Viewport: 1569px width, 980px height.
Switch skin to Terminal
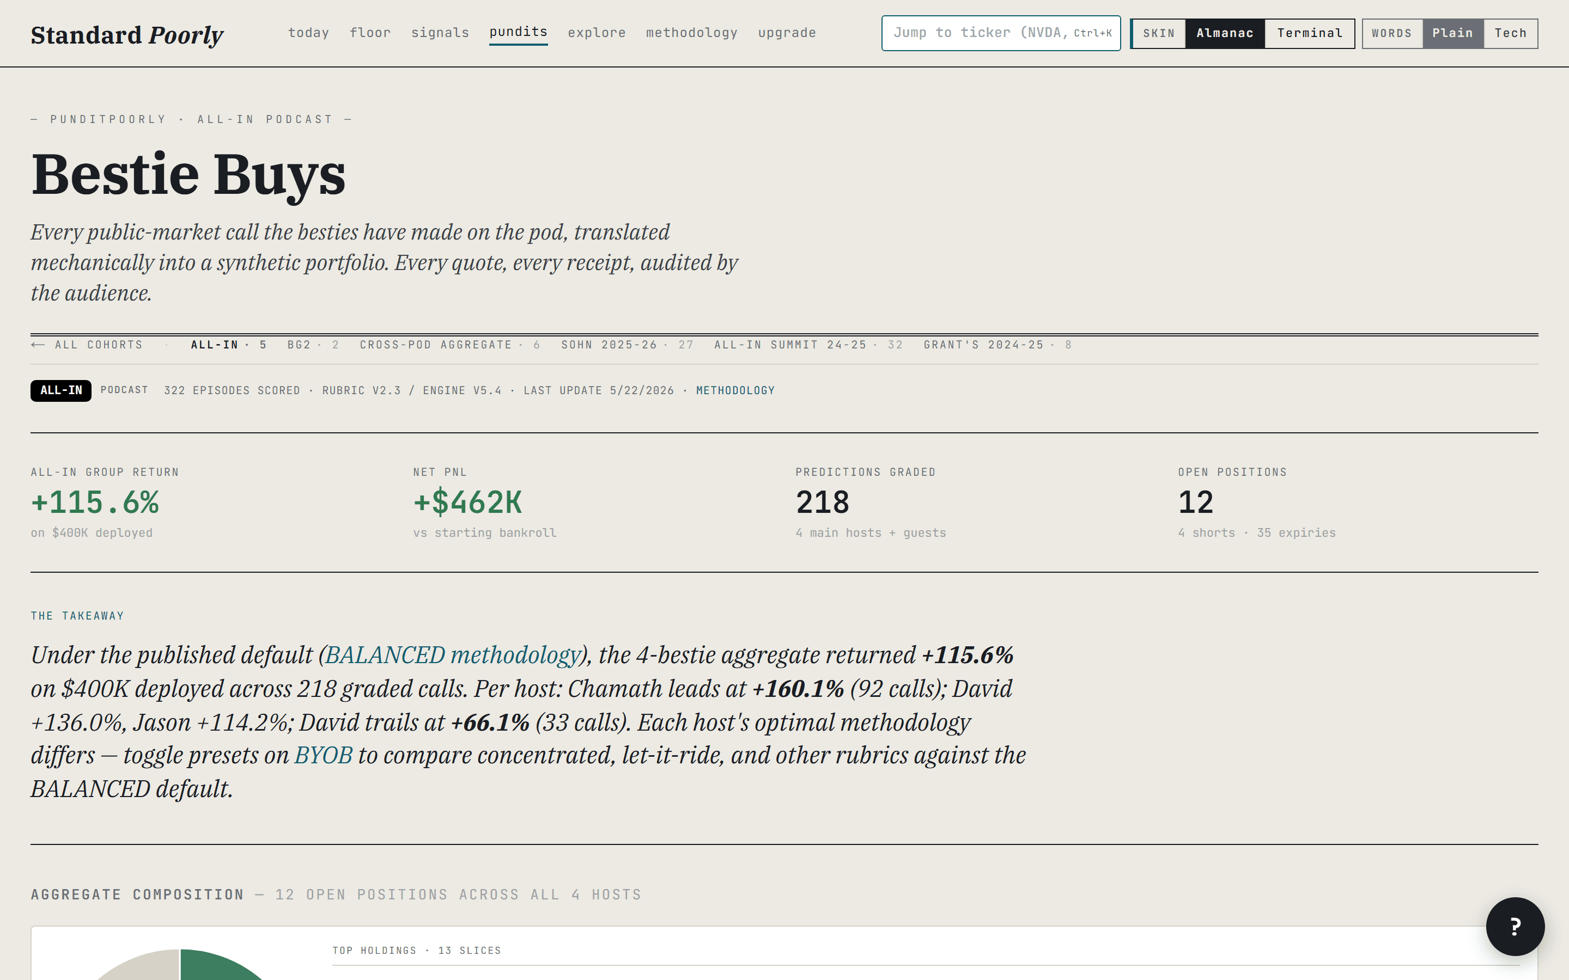pyautogui.click(x=1310, y=33)
